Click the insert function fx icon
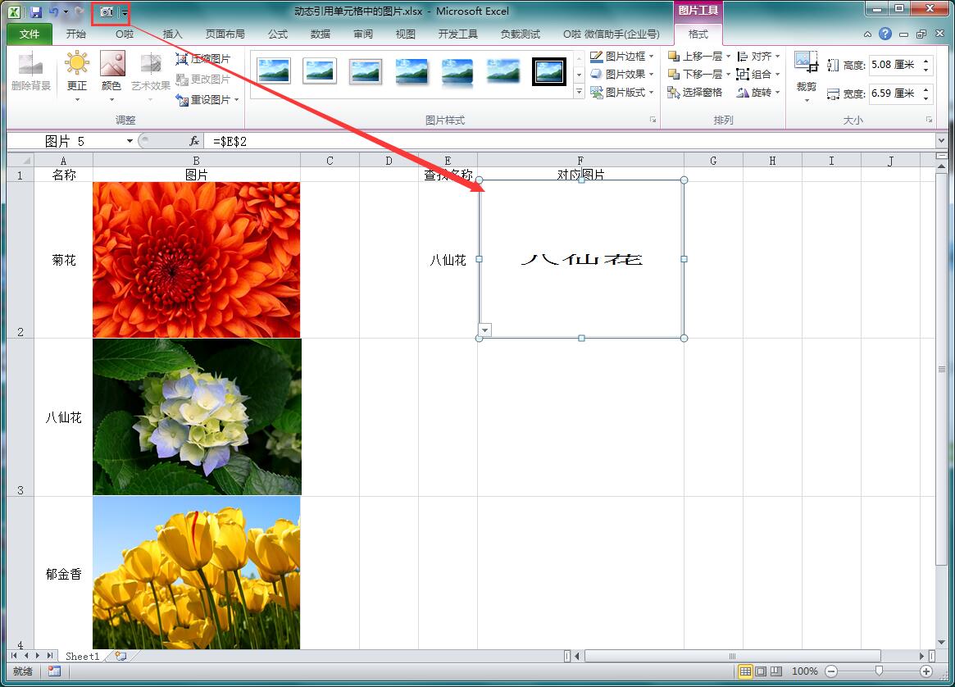 (193, 141)
